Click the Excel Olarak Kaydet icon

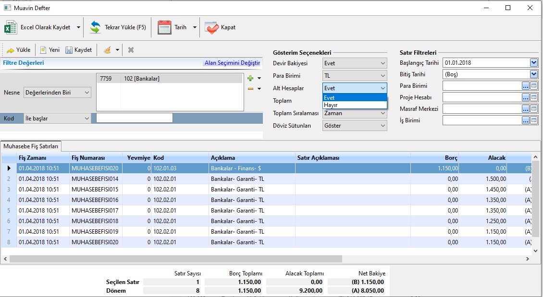click(11, 27)
